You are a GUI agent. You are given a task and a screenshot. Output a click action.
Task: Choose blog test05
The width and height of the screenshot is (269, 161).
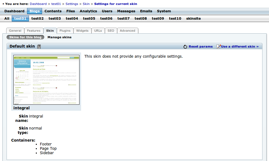point(89,19)
